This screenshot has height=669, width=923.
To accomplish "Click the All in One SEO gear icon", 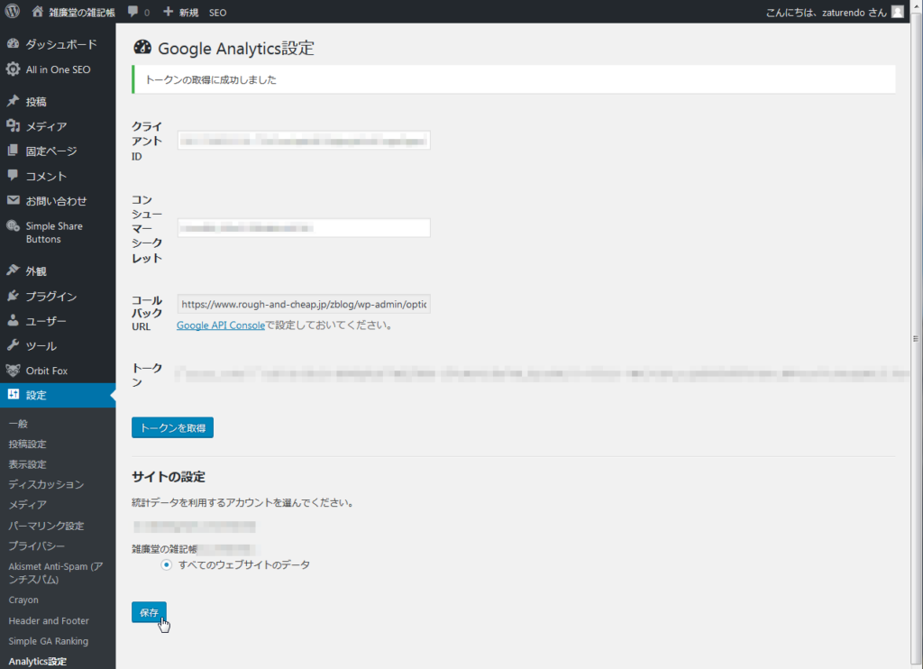I will (x=13, y=69).
